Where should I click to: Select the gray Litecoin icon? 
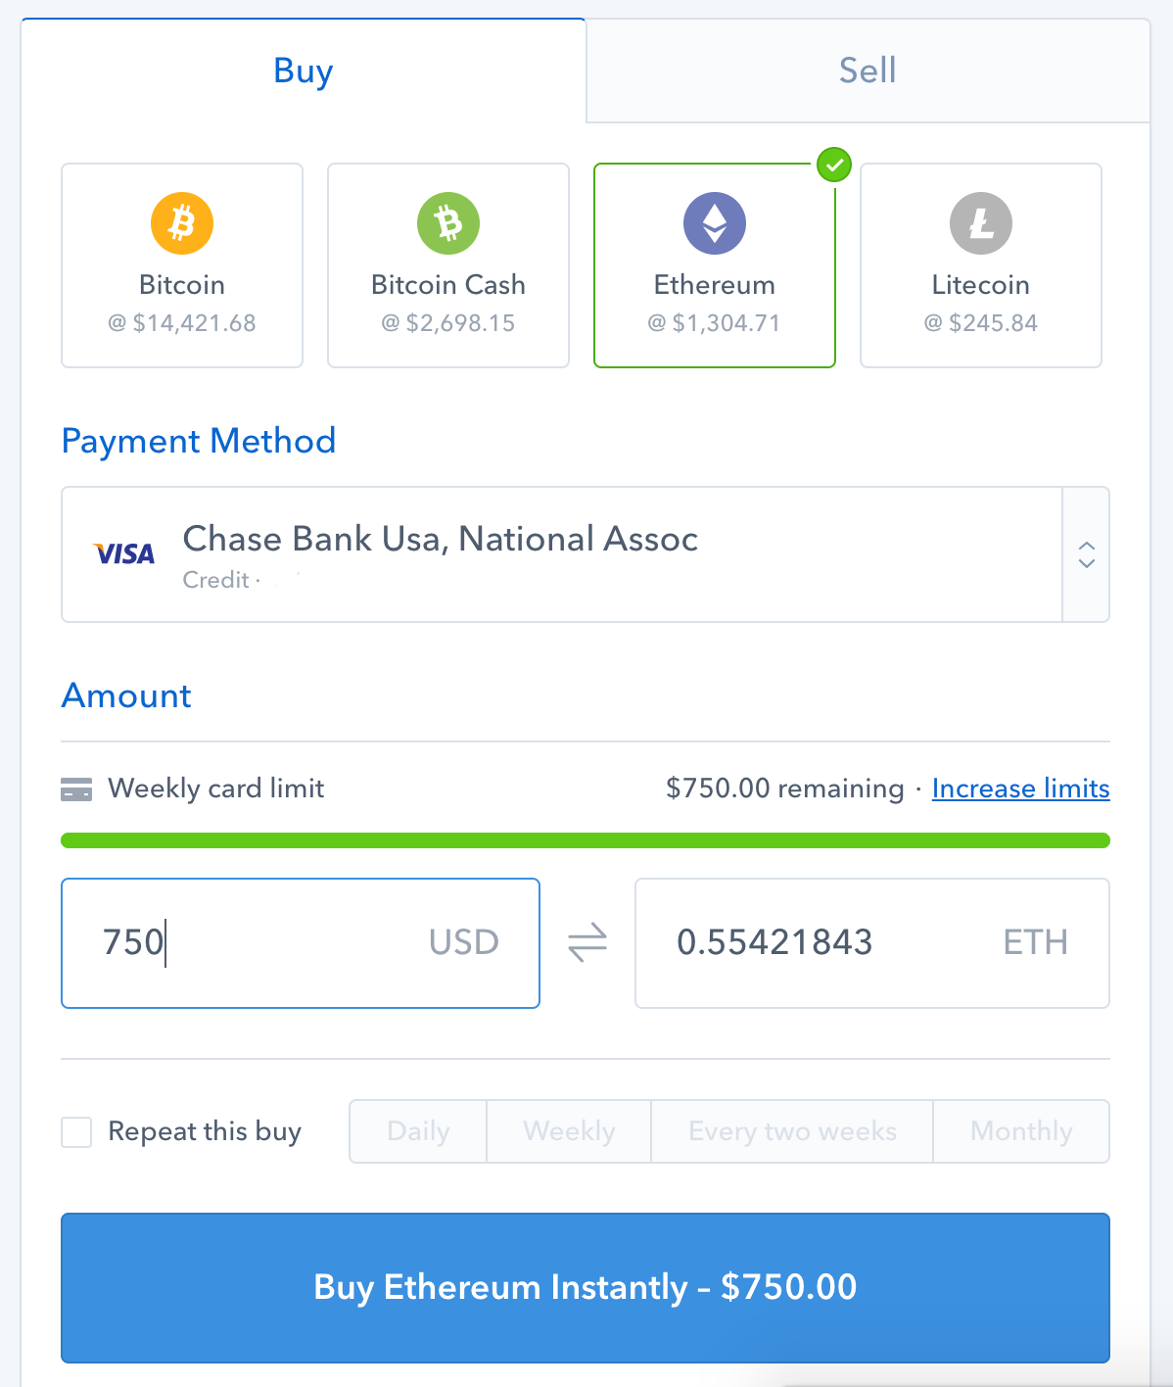[x=981, y=222]
